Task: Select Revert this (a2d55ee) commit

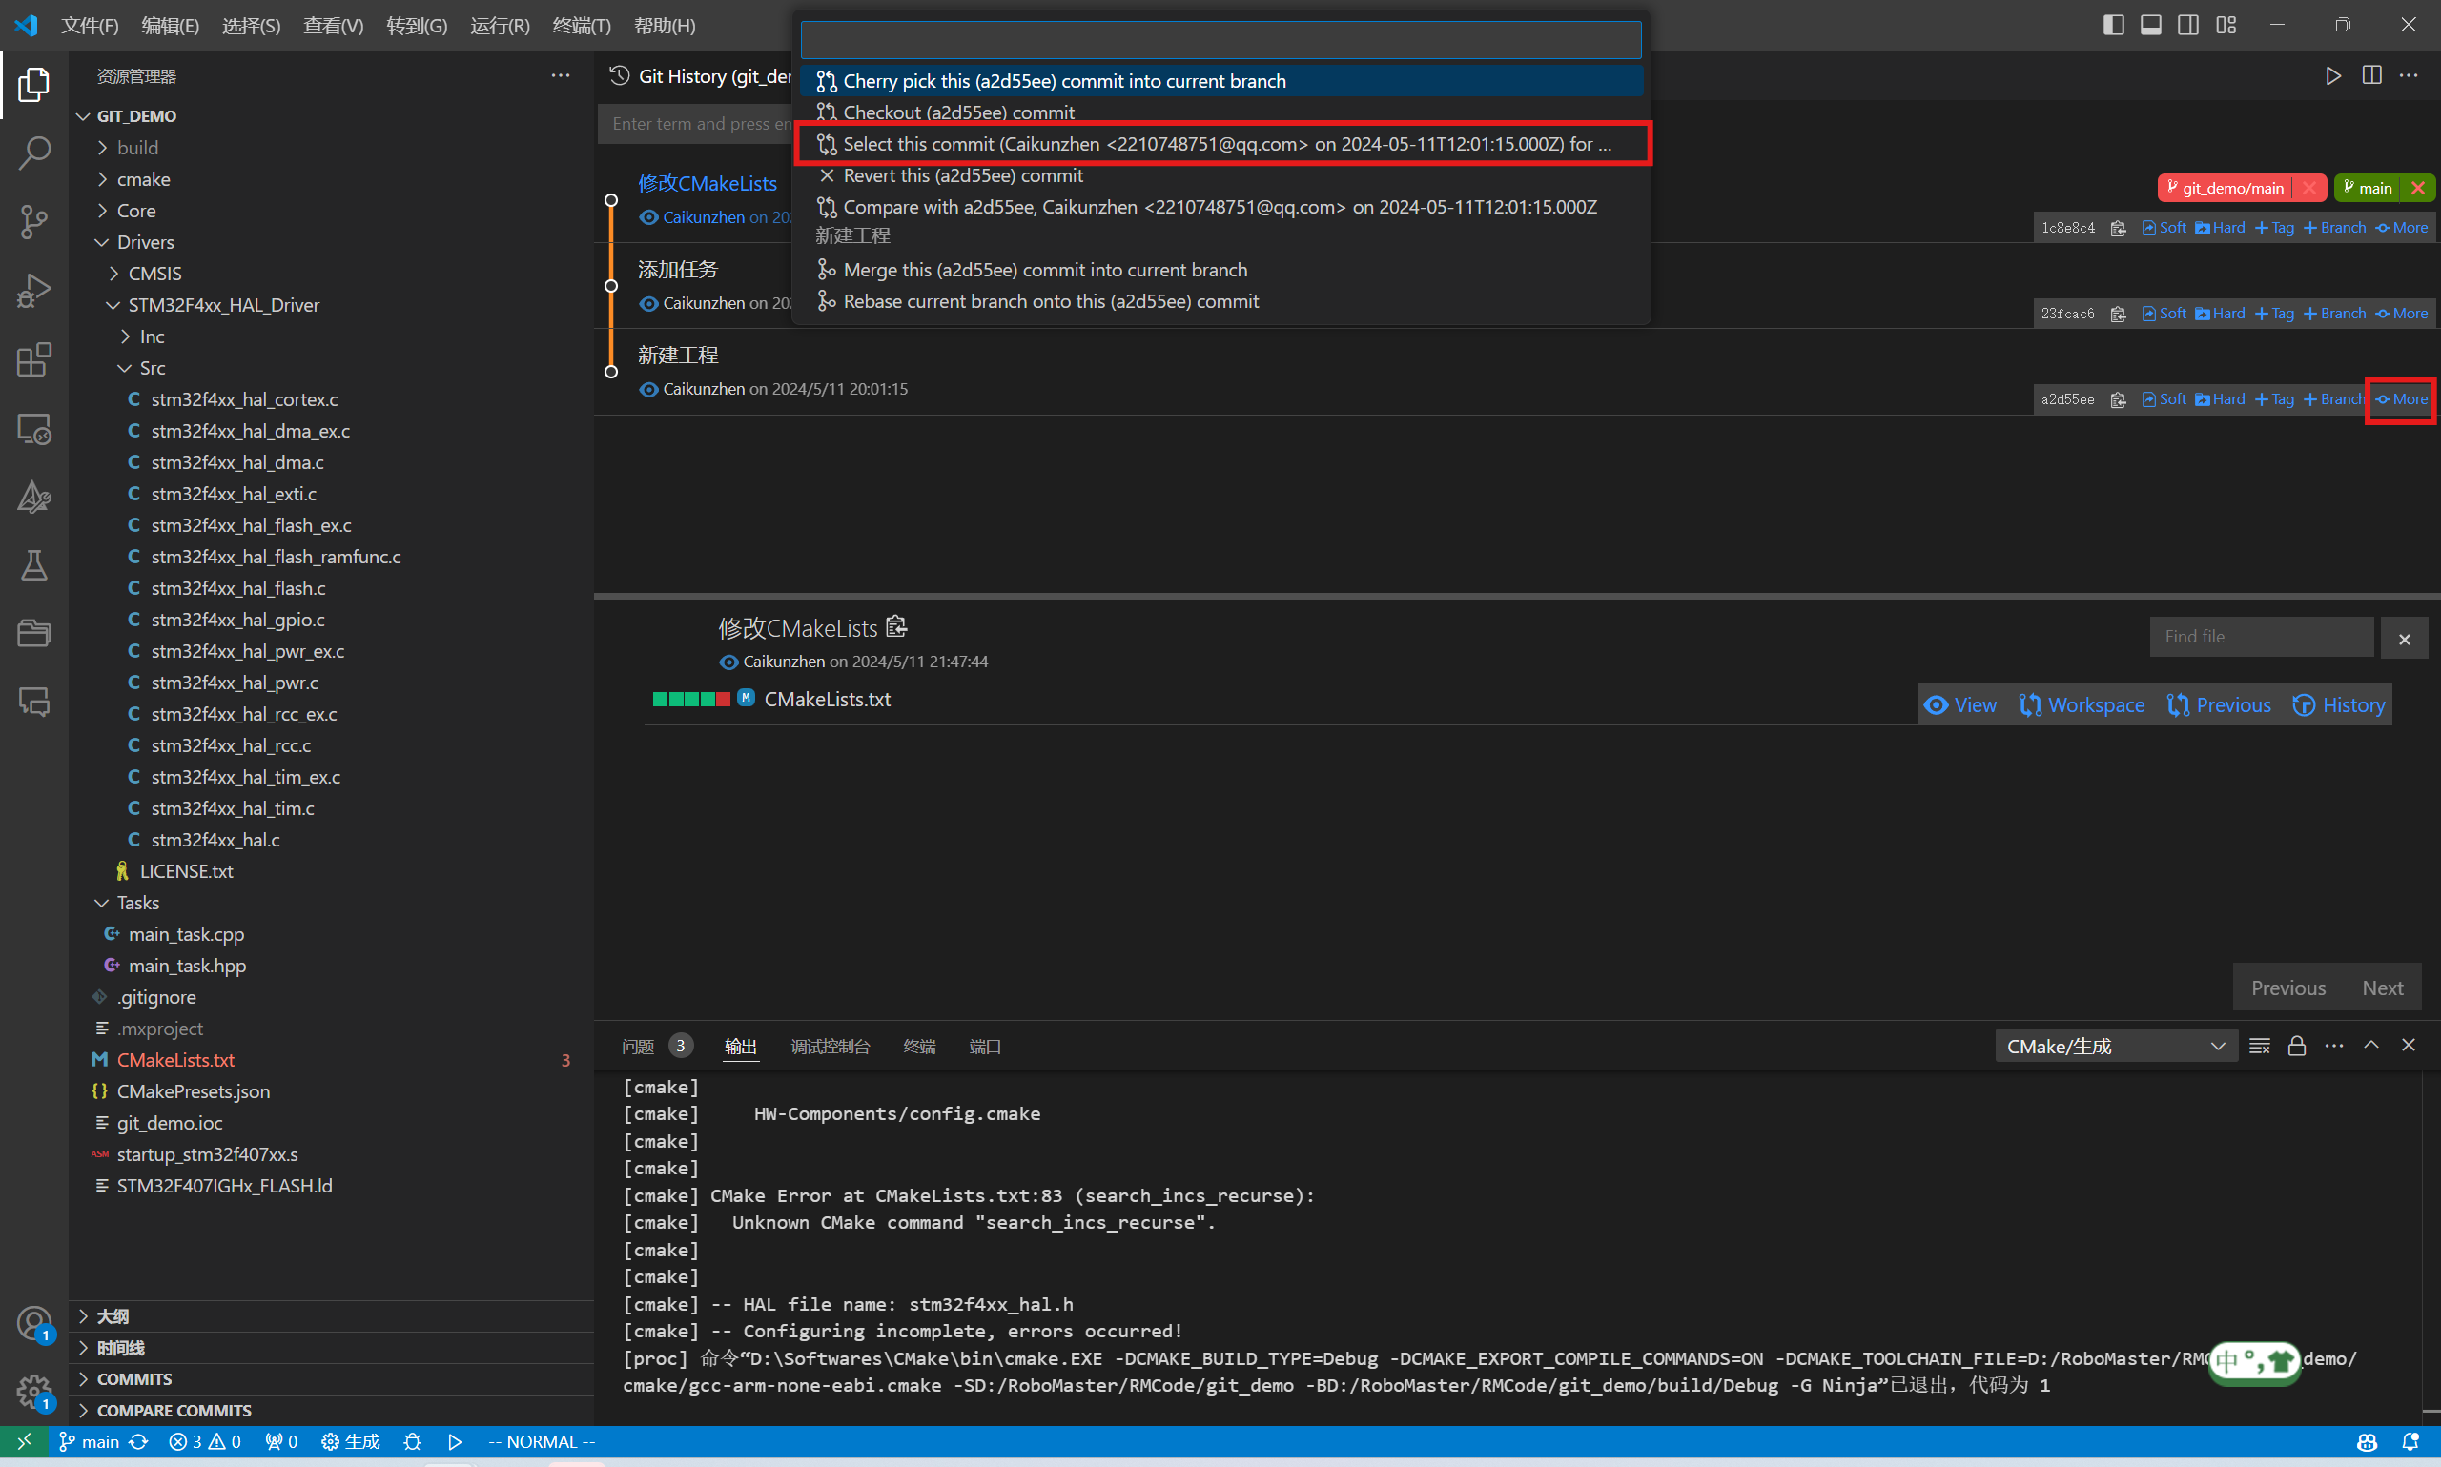Action: tap(962, 176)
